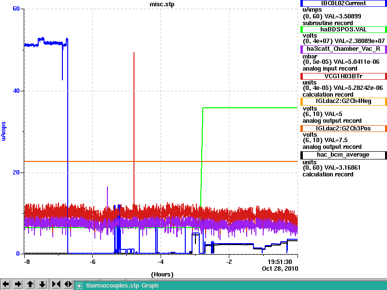Click the pan left arrow button
The width and height of the screenshot is (387, 290).
(6, 284)
